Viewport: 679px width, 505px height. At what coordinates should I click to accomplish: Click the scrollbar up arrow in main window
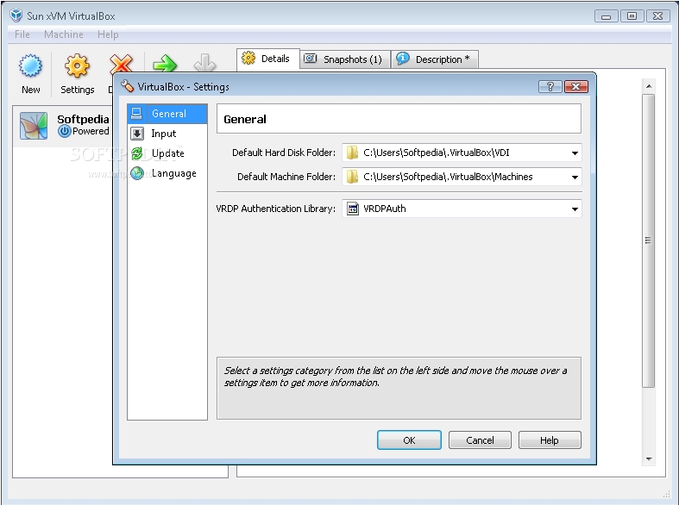[648, 86]
